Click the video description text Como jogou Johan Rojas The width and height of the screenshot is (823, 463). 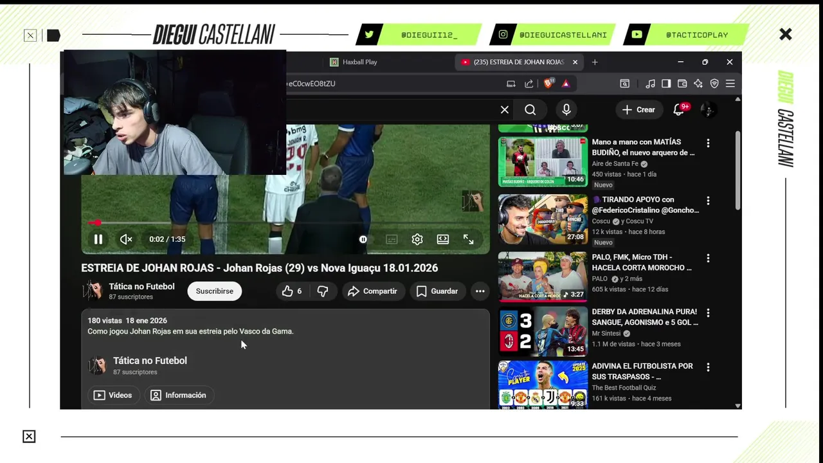pyautogui.click(x=190, y=332)
